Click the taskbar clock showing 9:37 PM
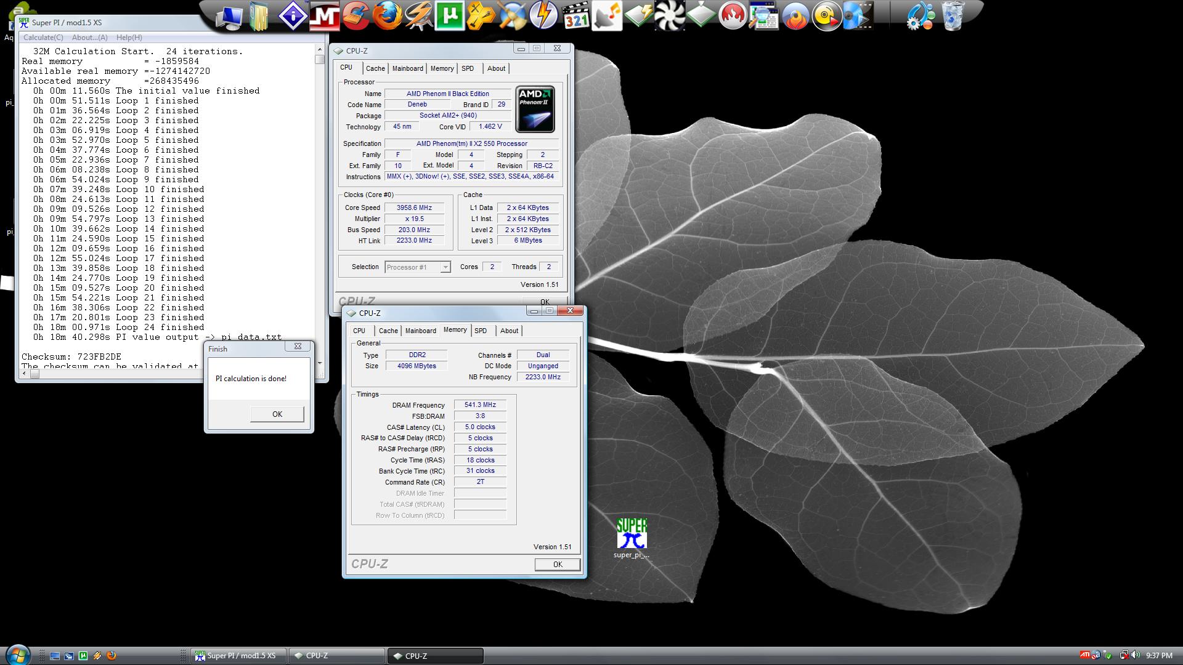The height and width of the screenshot is (665, 1183). pyautogui.click(x=1159, y=656)
